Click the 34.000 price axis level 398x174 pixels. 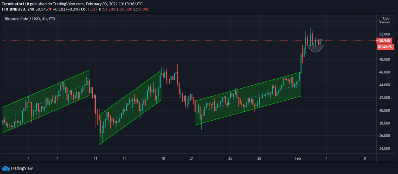click(x=385, y=149)
